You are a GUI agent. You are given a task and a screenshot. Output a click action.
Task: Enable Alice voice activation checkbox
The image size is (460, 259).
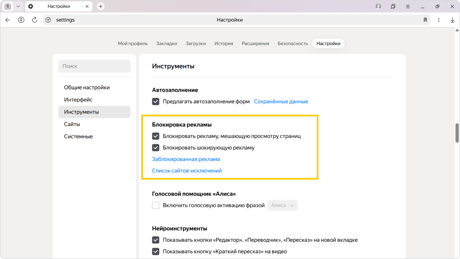point(156,206)
